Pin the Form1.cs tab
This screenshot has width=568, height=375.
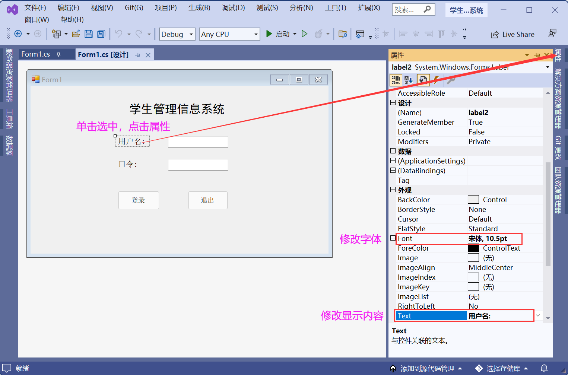(58, 55)
